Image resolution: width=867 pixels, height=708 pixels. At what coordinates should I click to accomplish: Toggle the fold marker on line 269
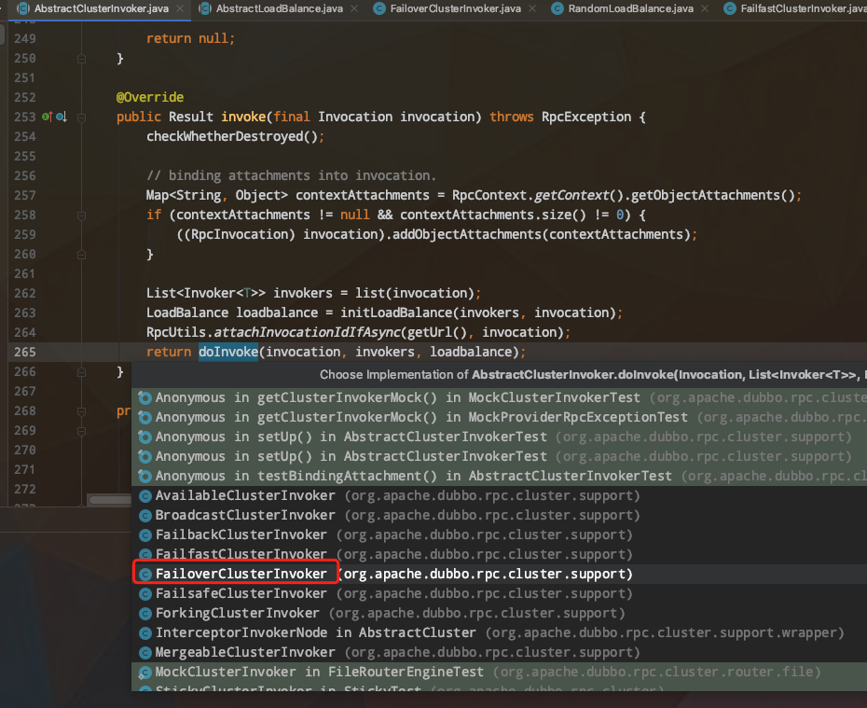coord(81,431)
